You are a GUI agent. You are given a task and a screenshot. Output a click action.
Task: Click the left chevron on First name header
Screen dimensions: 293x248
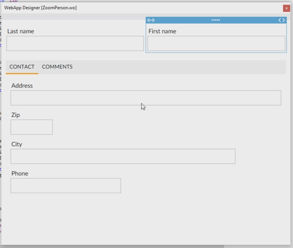point(280,20)
